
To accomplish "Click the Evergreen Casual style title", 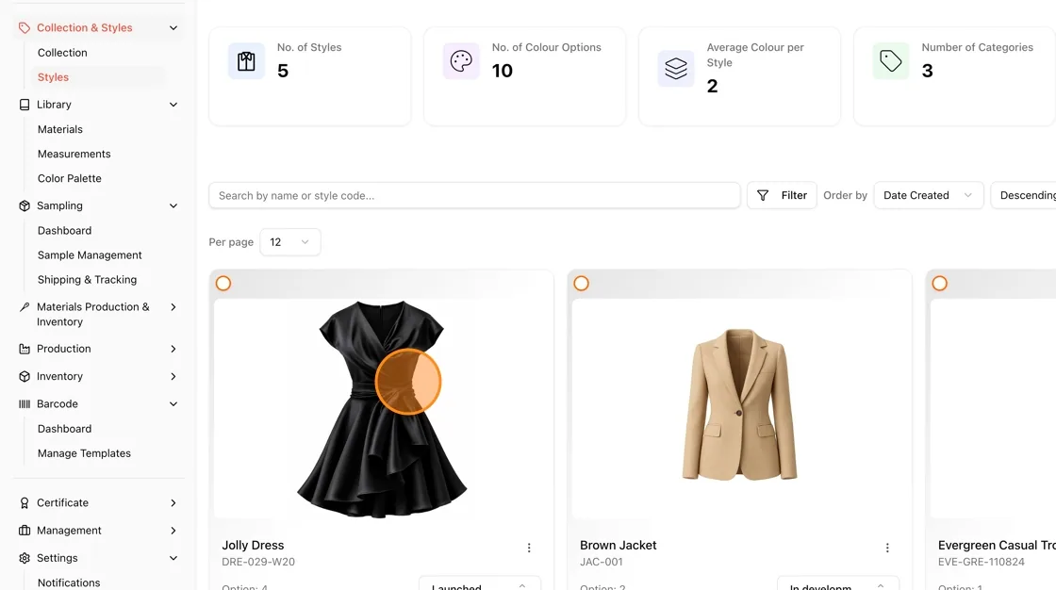I will [997, 546].
